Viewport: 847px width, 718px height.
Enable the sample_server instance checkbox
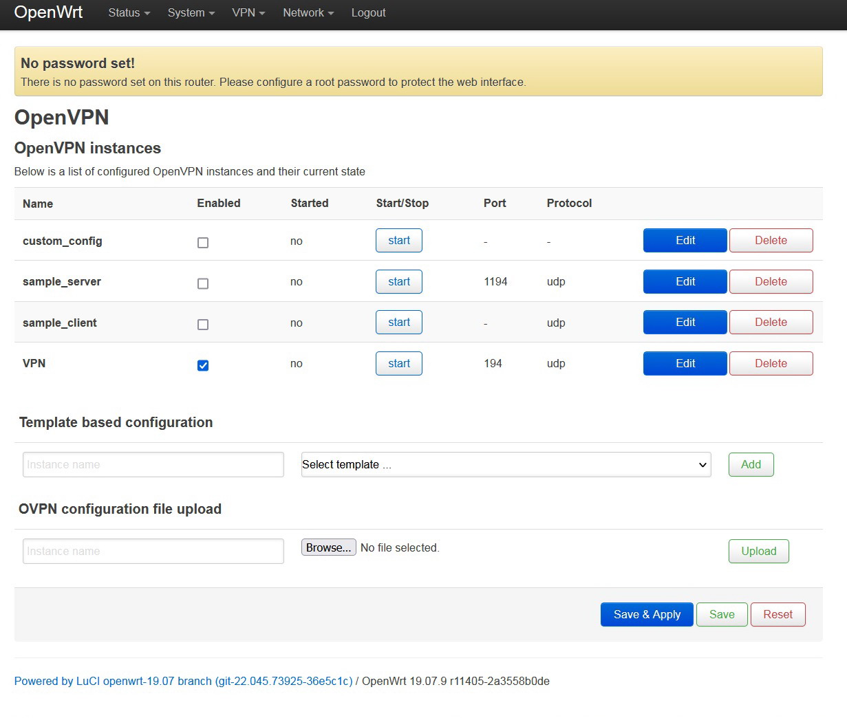point(203,283)
